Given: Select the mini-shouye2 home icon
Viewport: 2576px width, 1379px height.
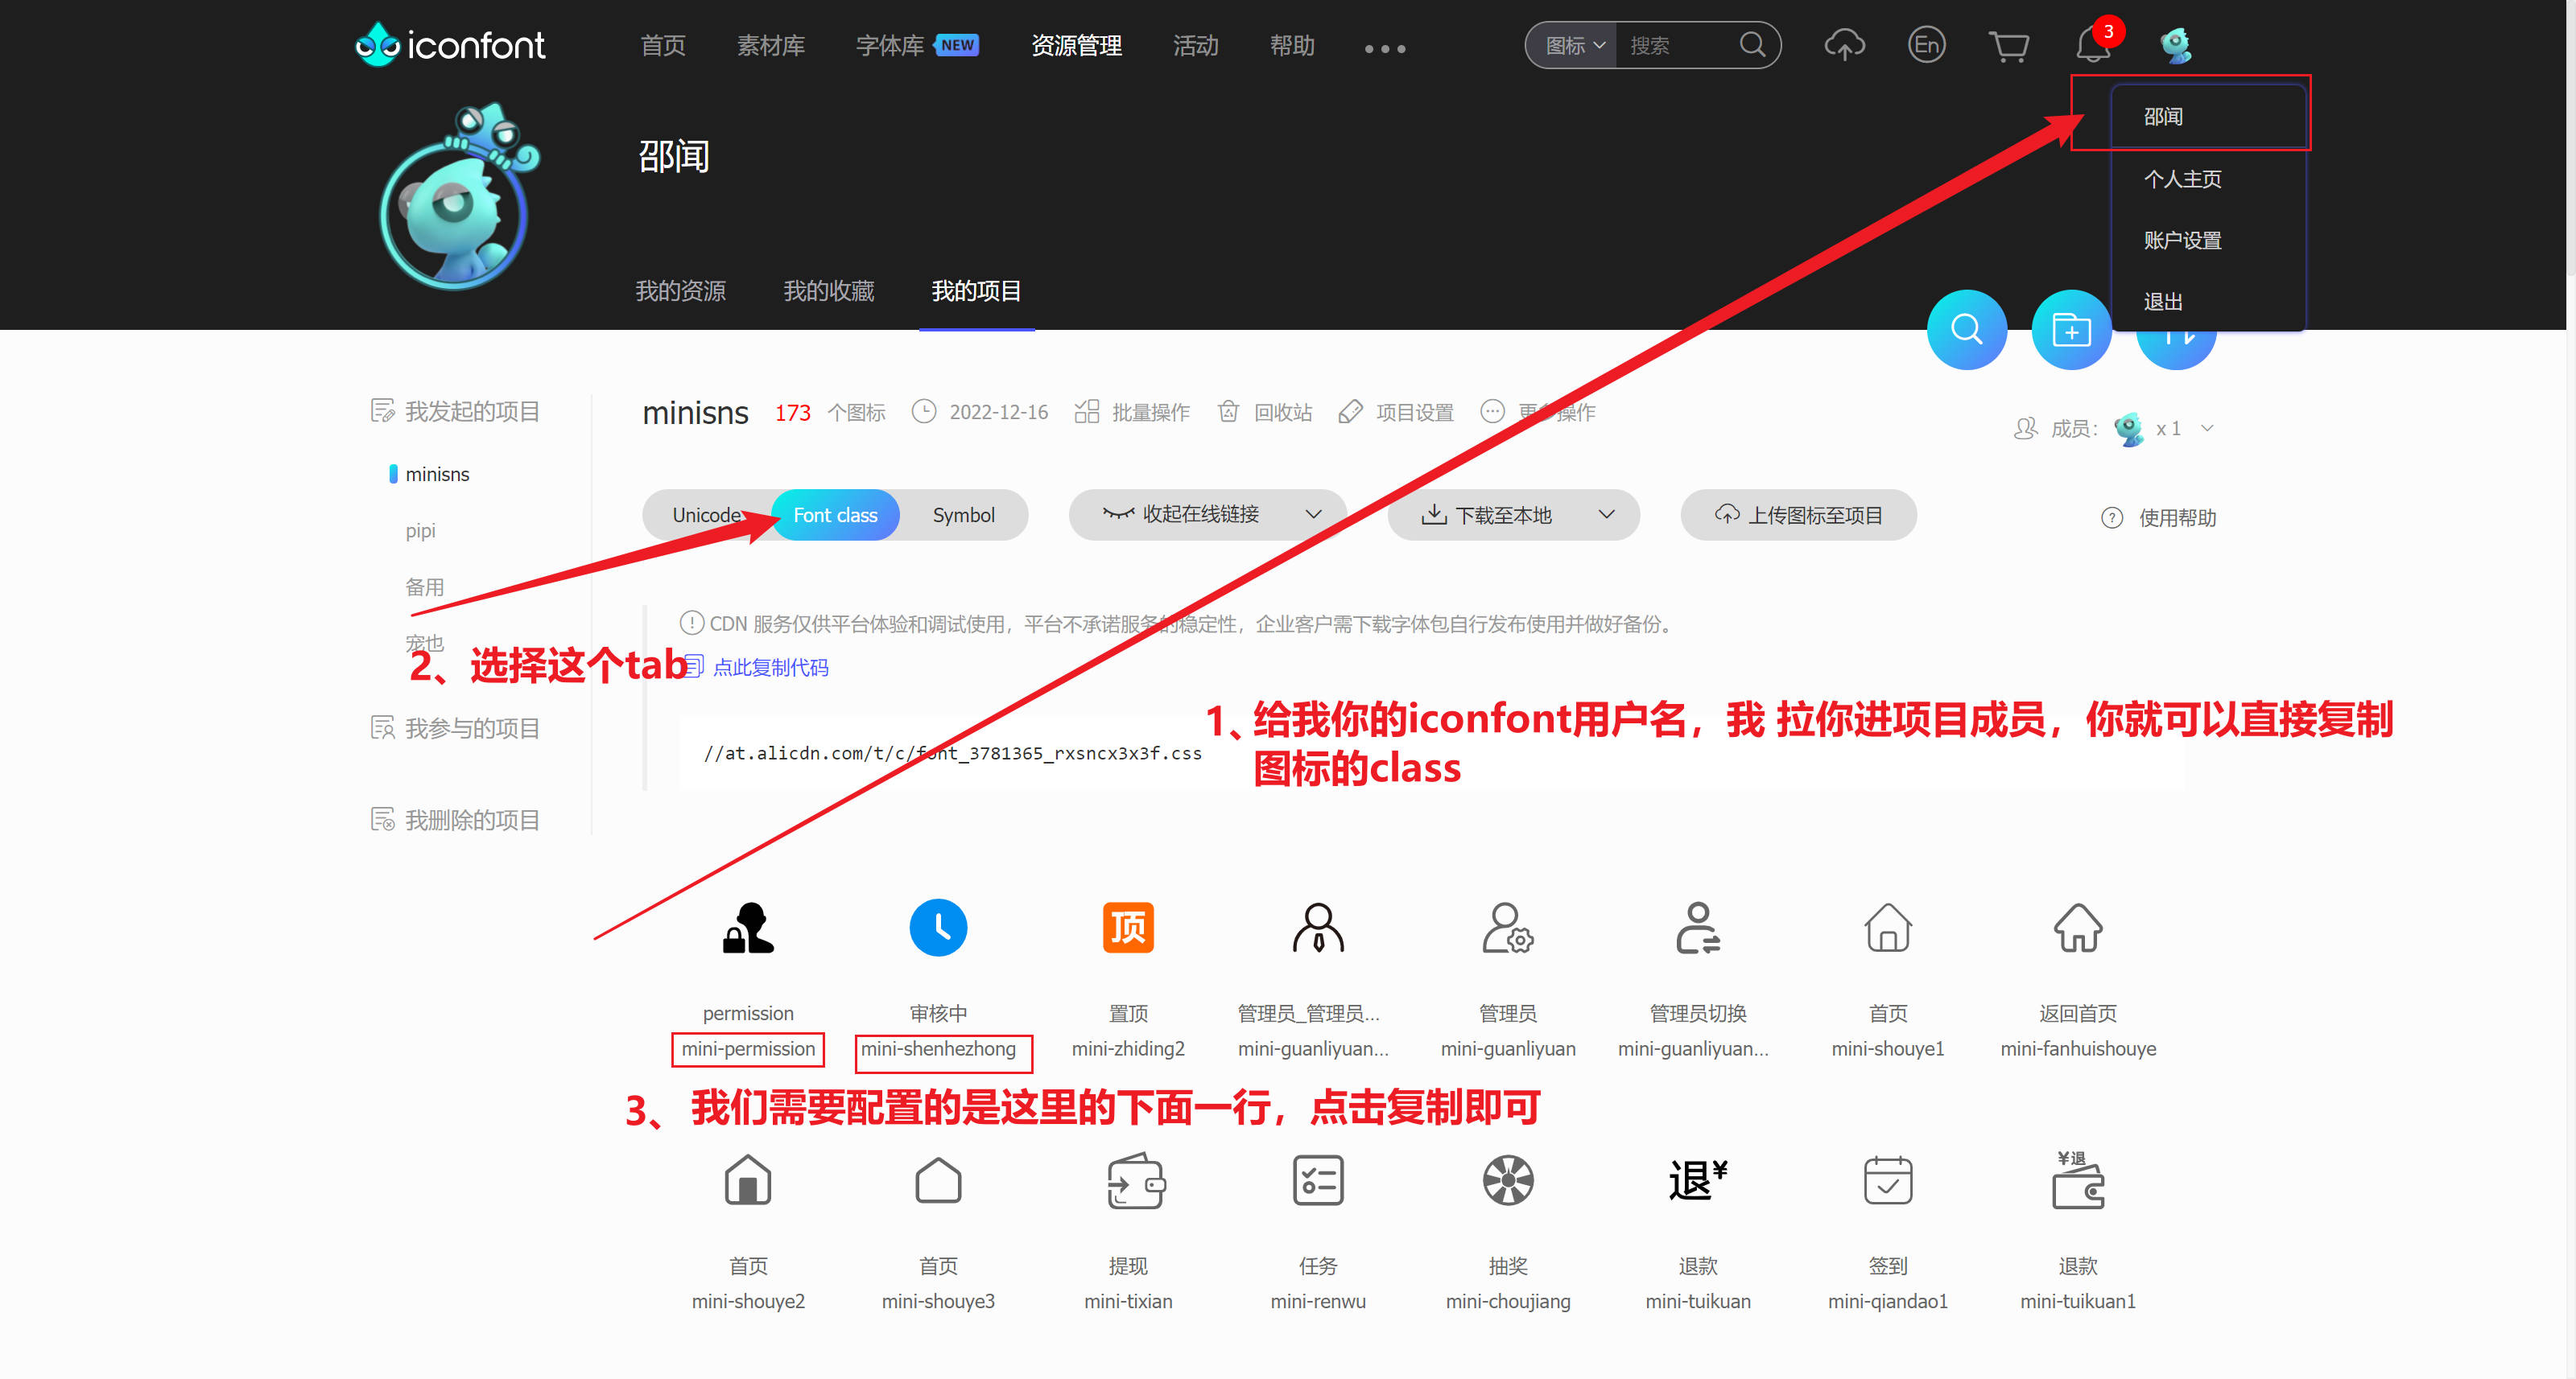Looking at the screenshot, I should 748,1181.
